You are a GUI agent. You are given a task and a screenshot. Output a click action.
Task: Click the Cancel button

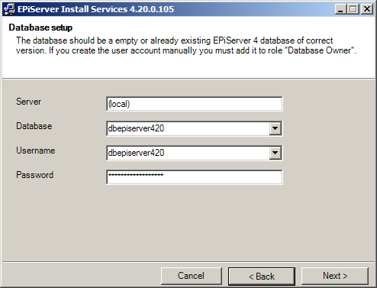click(x=192, y=276)
